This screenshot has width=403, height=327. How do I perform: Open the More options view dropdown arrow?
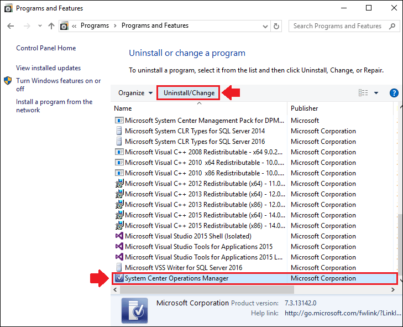click(376, 93)
